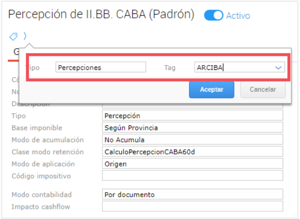Viewport: 300px width, 219px height.
Task: Click the Clase modo retención field
Action: tap(192, 152)
